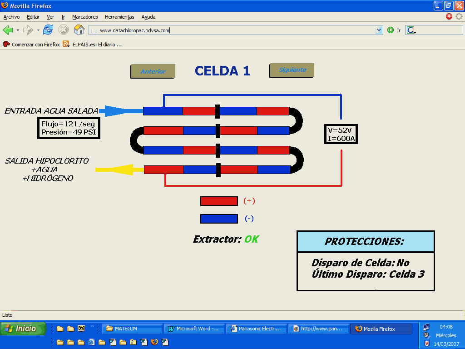
Task: Open the Herramientas menu
Action: (x=119, y=17)
